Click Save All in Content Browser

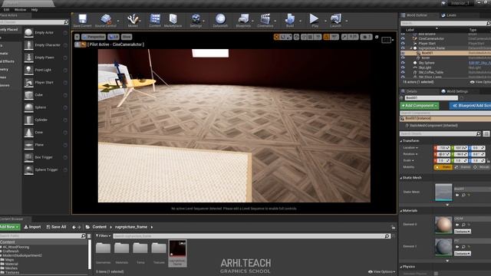[56, 227]
